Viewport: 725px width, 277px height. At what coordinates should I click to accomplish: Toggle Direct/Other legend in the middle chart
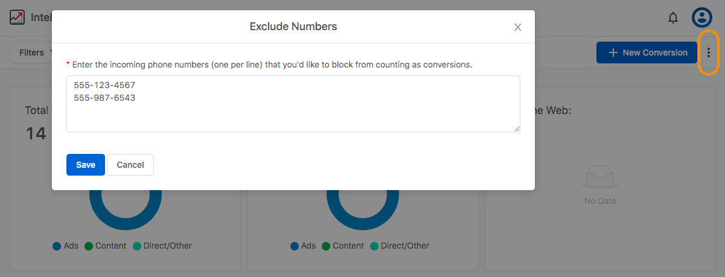click(x=400, y=246)
